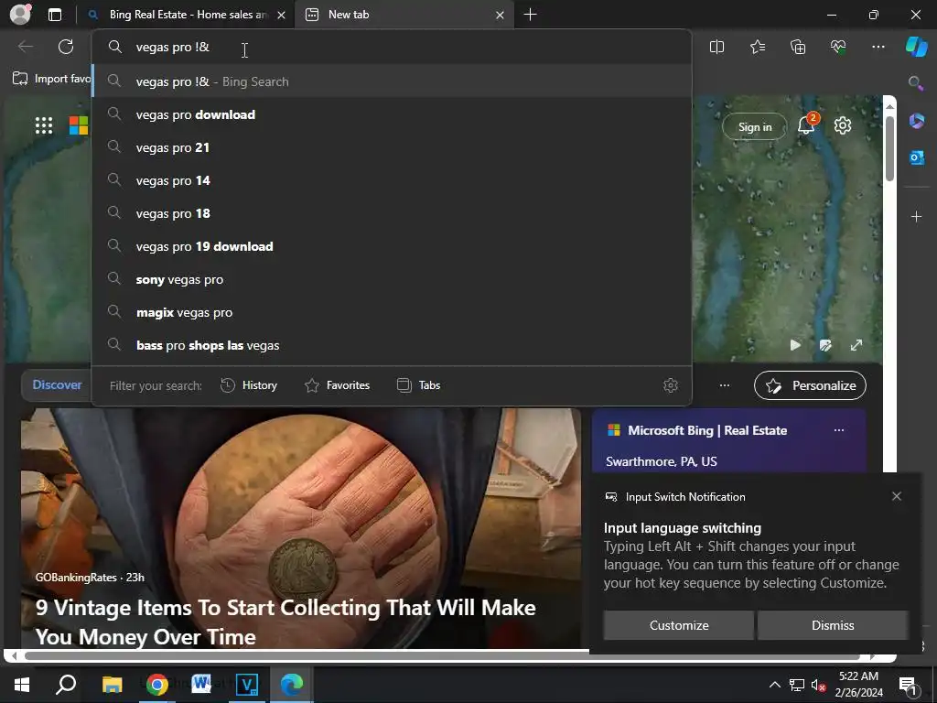Select 'vegas pro 19 download' suggestion
The image size is (937, 703).
pos(392,246)
